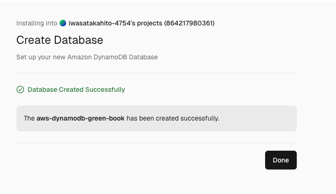Click the globe avatar icon beside project name
The height and width of the screenshot is (194, 336).
pyautogui.click(x=63, y=23)
